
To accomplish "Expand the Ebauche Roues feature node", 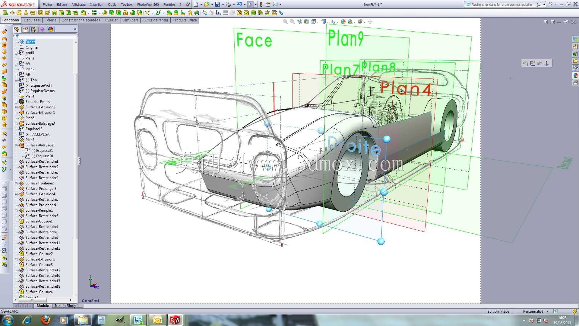I will 16,102.
